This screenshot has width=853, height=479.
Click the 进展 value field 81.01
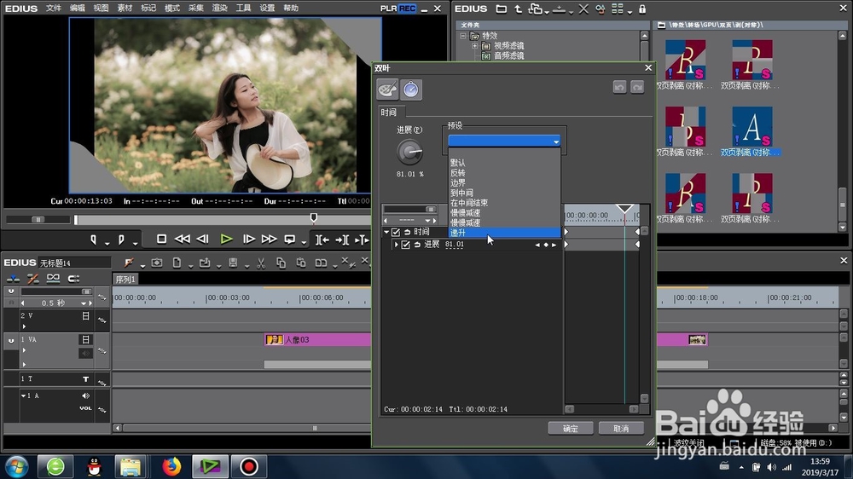455,245
